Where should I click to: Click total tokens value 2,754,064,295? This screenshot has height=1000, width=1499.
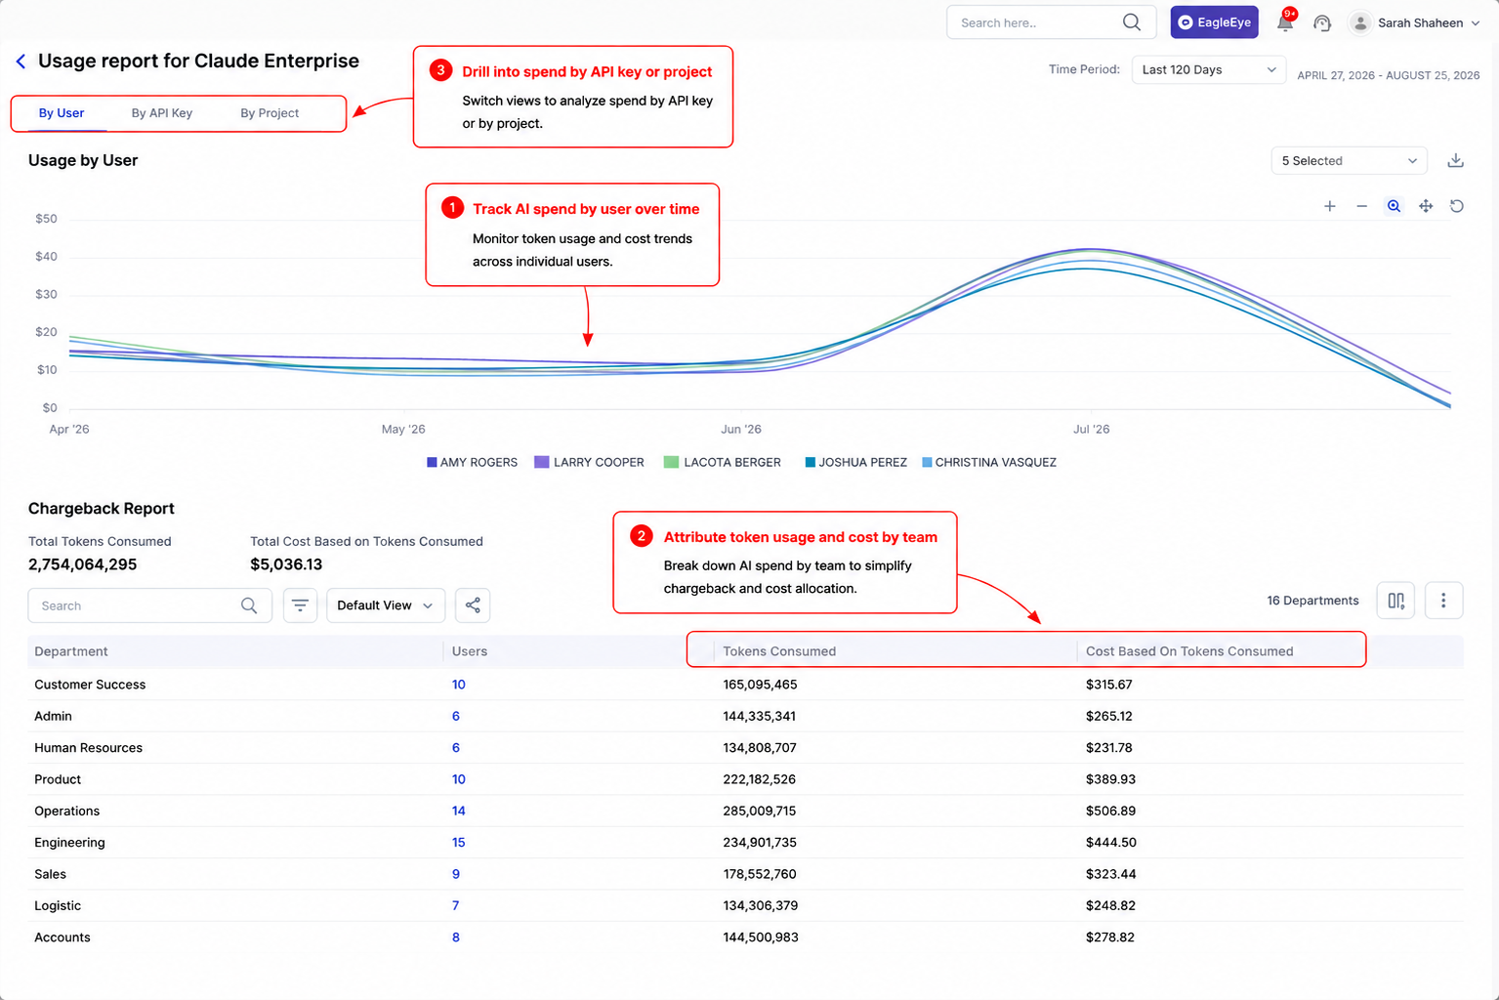coord(83,564)
